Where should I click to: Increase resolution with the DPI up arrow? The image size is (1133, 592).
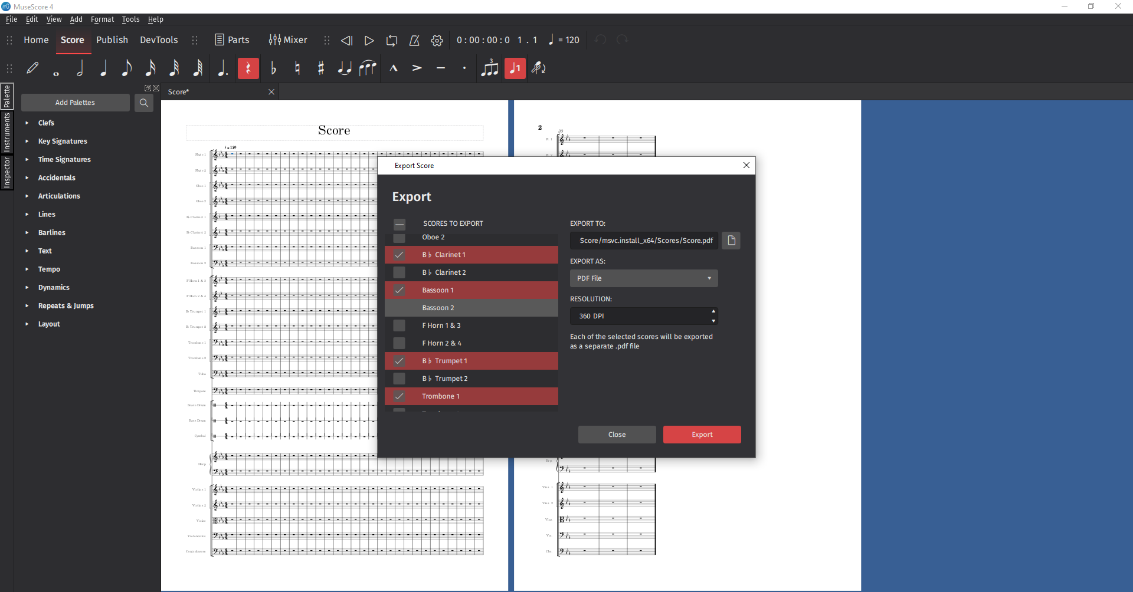click(x=713, y=311)
